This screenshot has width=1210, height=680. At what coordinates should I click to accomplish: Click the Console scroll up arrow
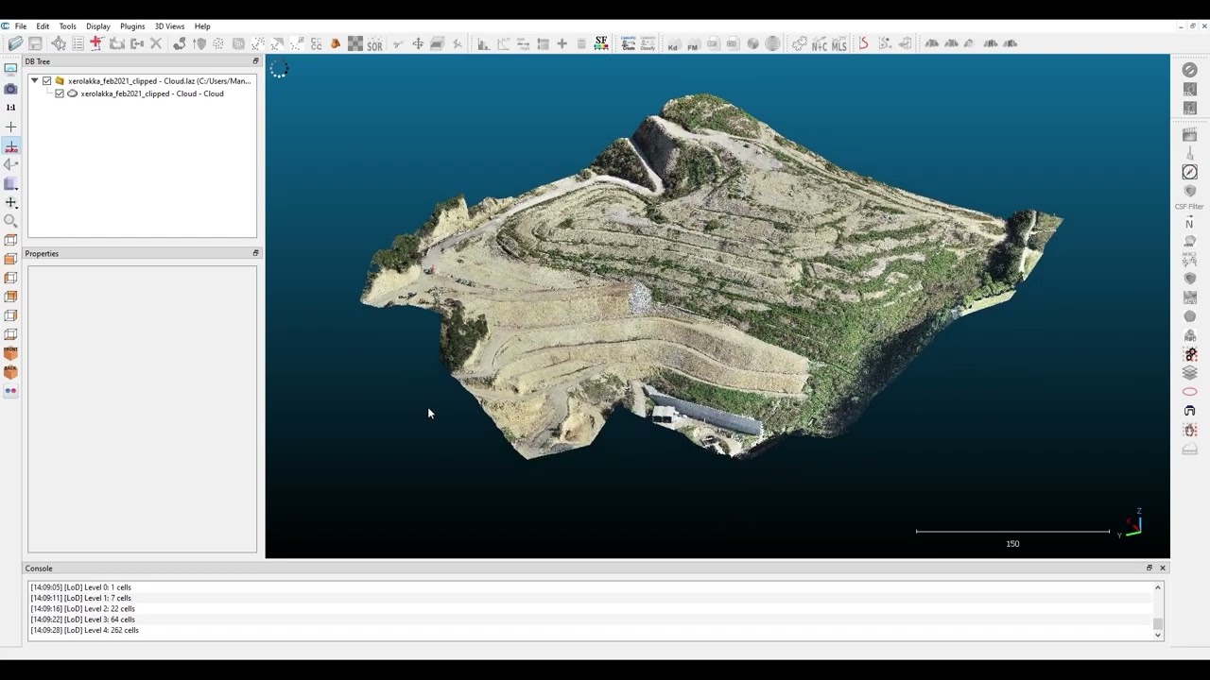[x=1158, y=587]
